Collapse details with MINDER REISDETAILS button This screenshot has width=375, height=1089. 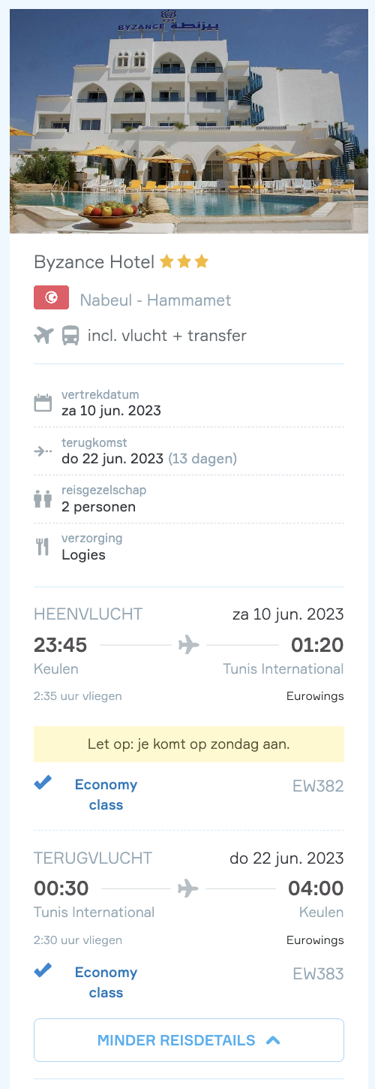189,1040
